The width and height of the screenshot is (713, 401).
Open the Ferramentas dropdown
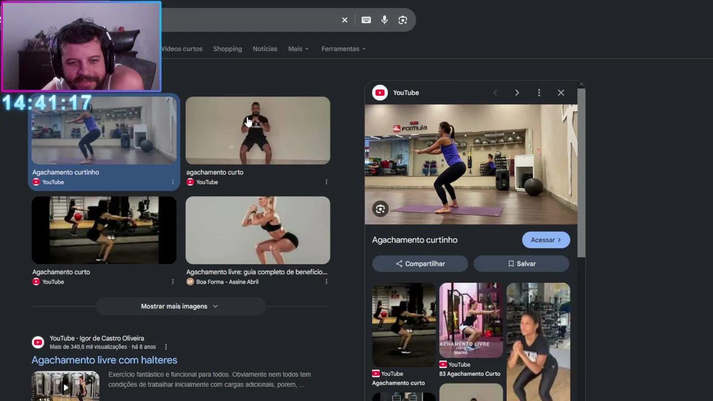click(x=343, y=49)
